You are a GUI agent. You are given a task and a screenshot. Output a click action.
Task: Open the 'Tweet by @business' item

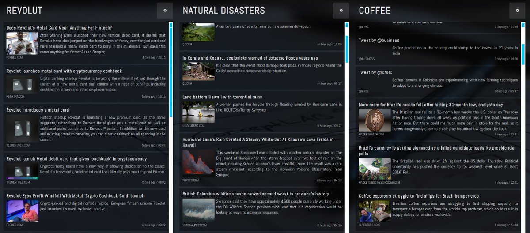379,41
